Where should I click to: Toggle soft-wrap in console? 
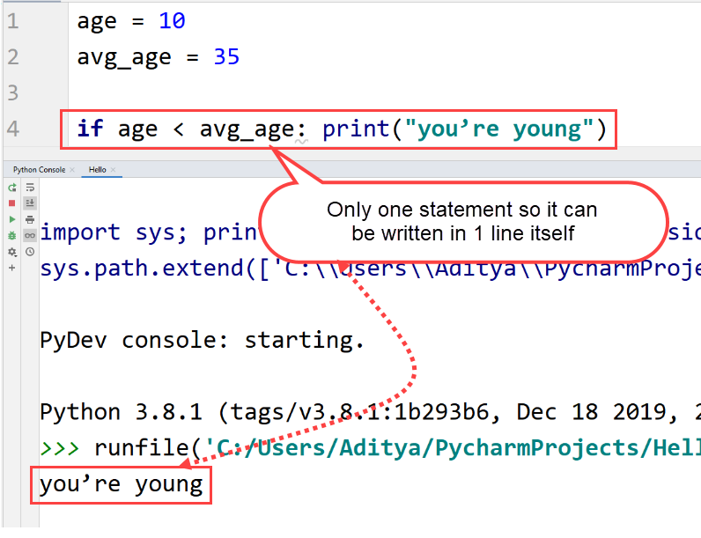point(30,188)
